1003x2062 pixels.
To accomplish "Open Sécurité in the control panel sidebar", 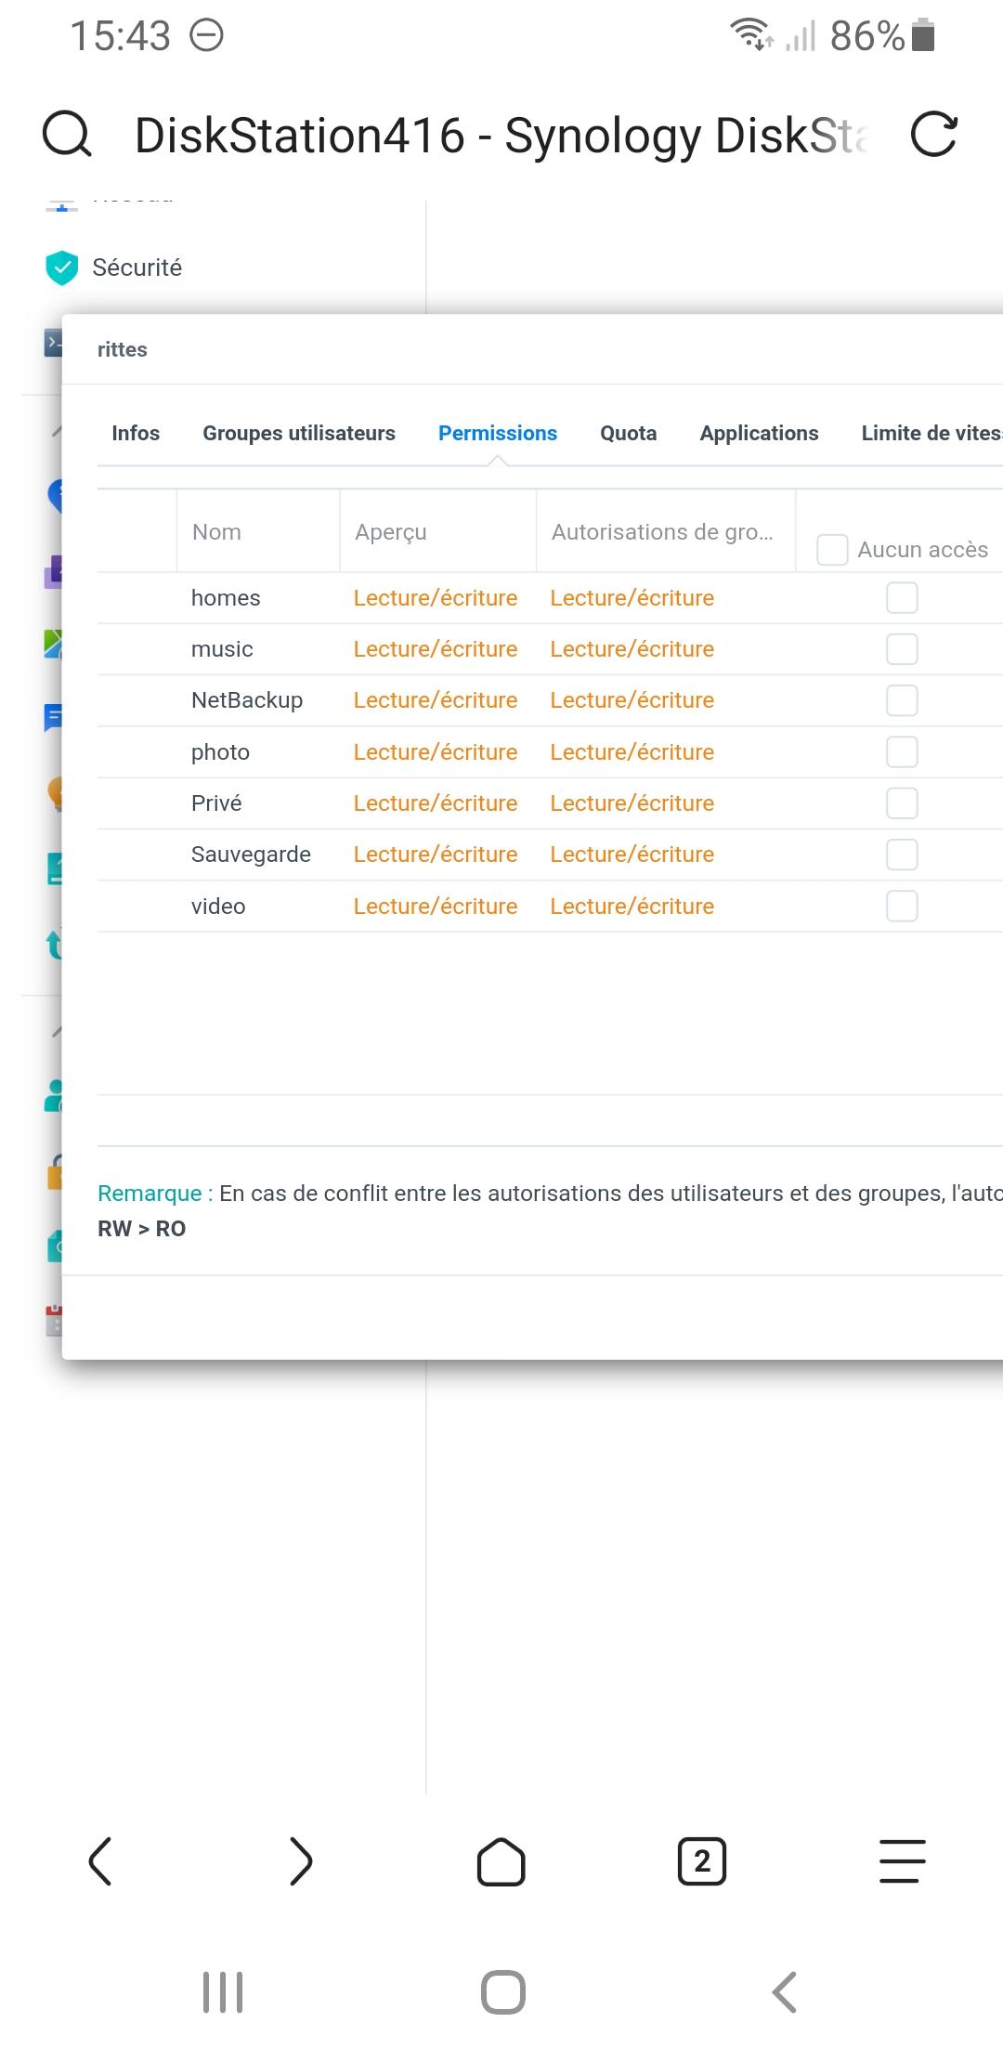I will coord(137,268).
